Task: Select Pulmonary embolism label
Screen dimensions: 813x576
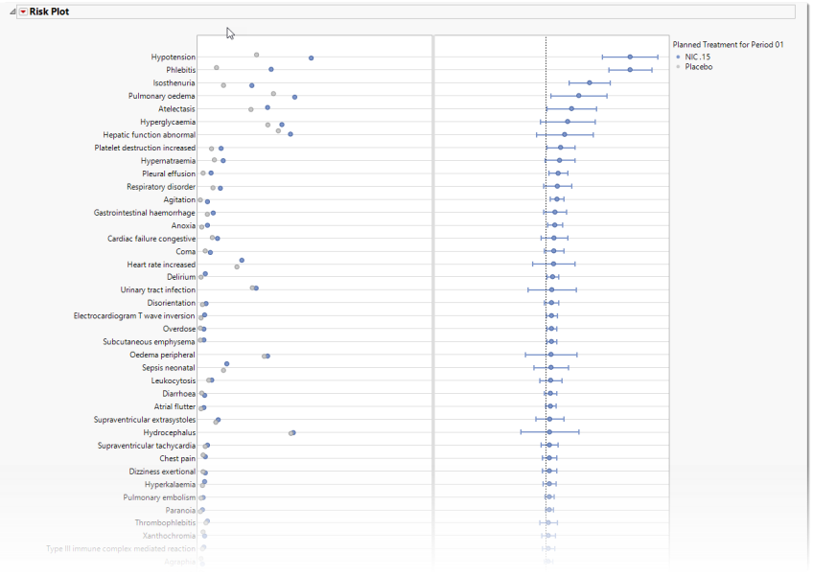Action: [x=159, y=497]
